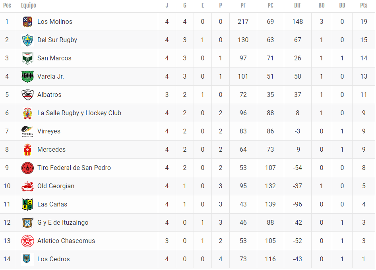Screen dimensions: 376x270
Task: Open the G y E de Ituzaingo team name
Action: [63, 223]
